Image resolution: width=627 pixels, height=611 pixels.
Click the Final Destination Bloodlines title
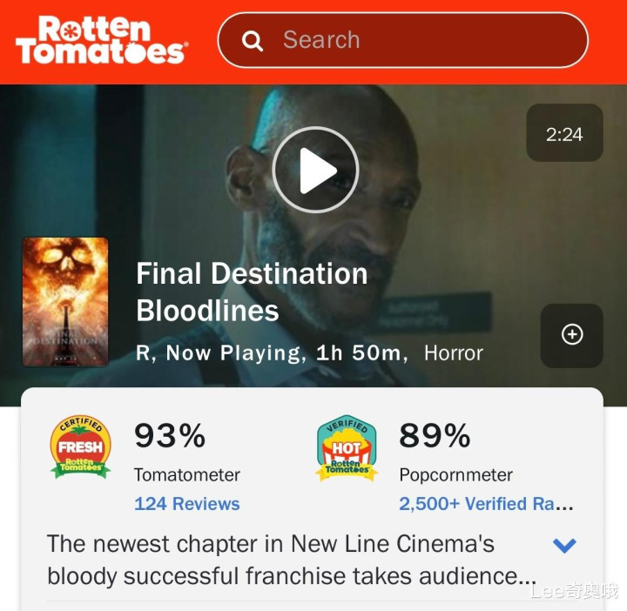[252, 292]
